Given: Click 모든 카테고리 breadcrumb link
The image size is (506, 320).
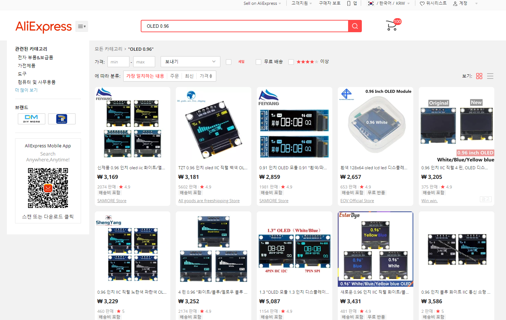Looking at the screenshot, I should (108, 49).
